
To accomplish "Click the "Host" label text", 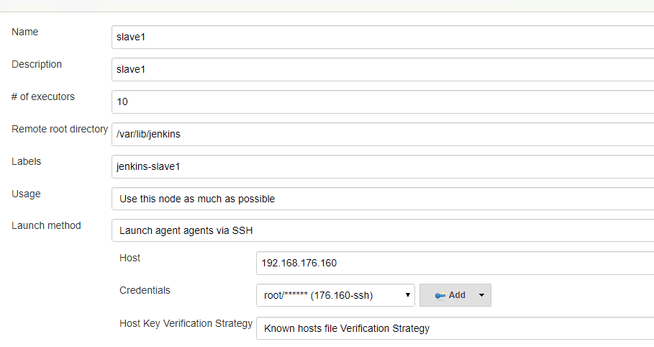I will (x=130, y=258).
